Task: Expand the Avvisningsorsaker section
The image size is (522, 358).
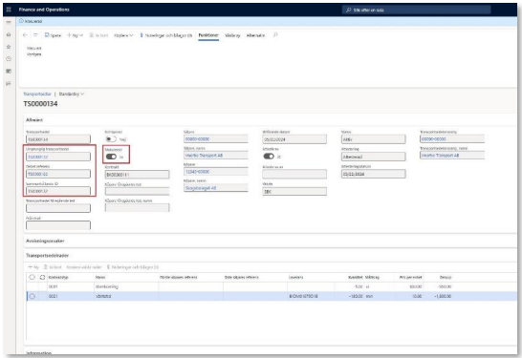Action: pyautogui.click(x=45, y=241)
